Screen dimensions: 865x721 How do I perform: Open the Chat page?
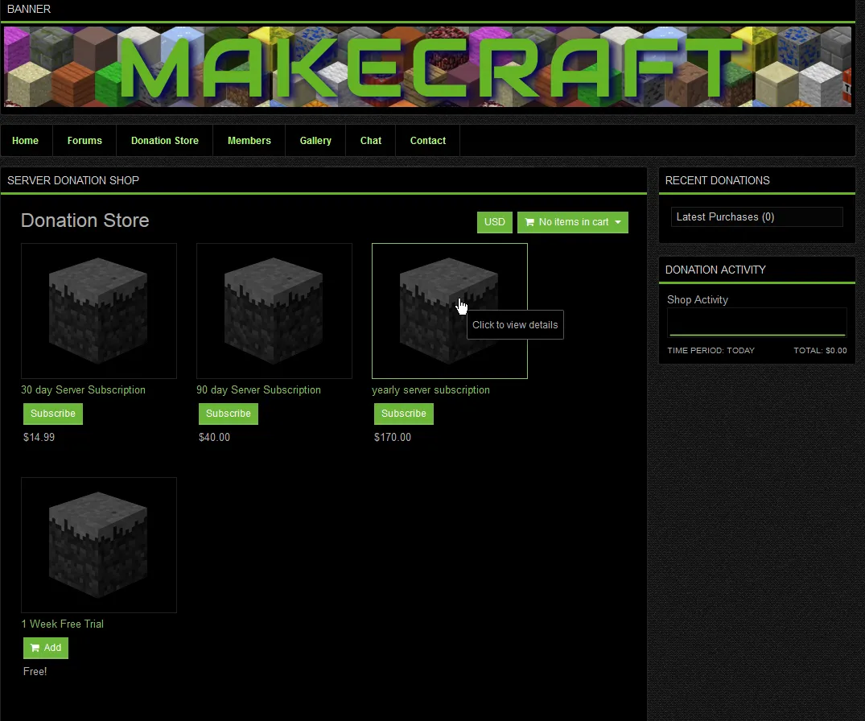(x=370, y=140)
